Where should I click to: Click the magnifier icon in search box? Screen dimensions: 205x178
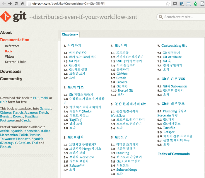pos(161,17)
